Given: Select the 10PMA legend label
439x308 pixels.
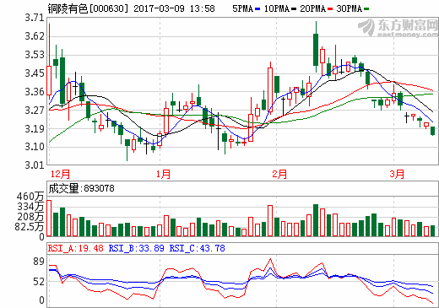Looking at the screenshot, I should pyautogui.click(x=277, y=8).
